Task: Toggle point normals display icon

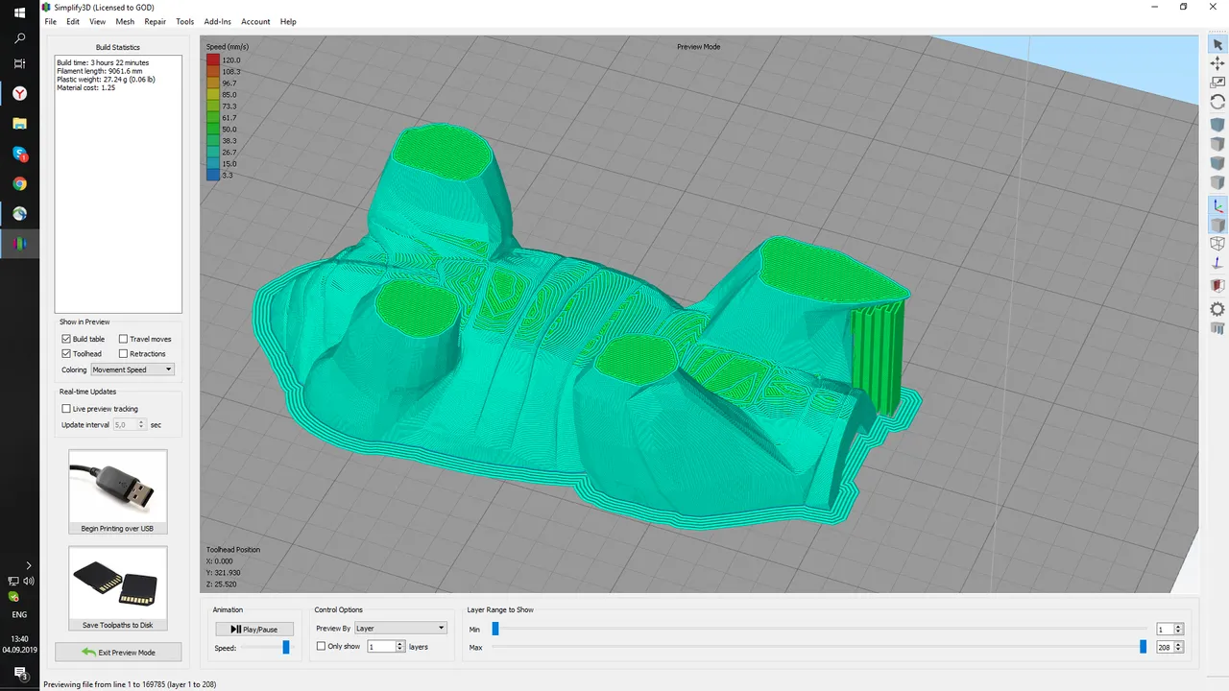Action: click(1217, 263)
